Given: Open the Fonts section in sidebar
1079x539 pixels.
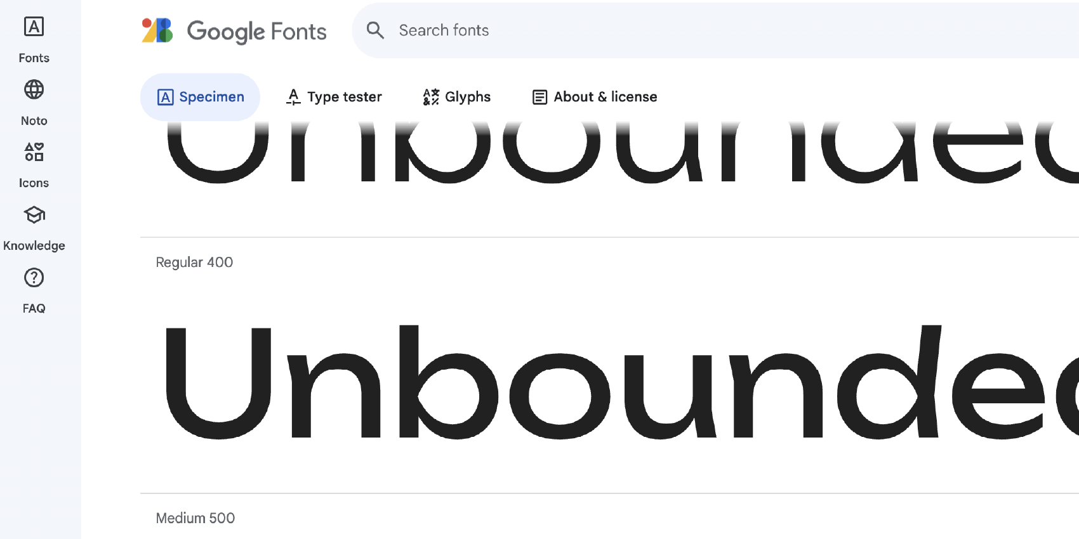Looking at the screenshot, I should (x=34, y=41).
